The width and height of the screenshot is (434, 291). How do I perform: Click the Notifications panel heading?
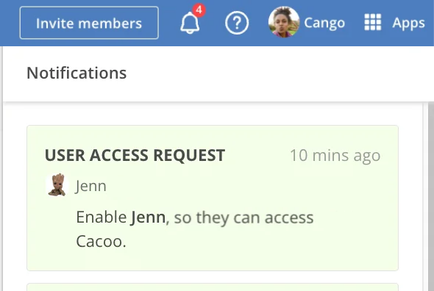[77, 73]
